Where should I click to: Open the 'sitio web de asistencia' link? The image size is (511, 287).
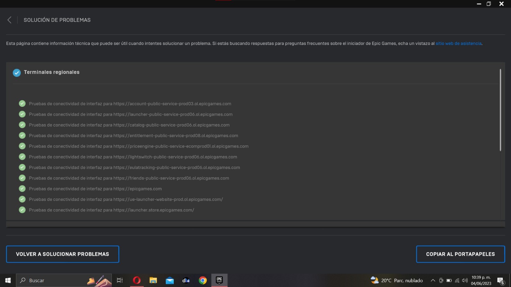[459, 43]
